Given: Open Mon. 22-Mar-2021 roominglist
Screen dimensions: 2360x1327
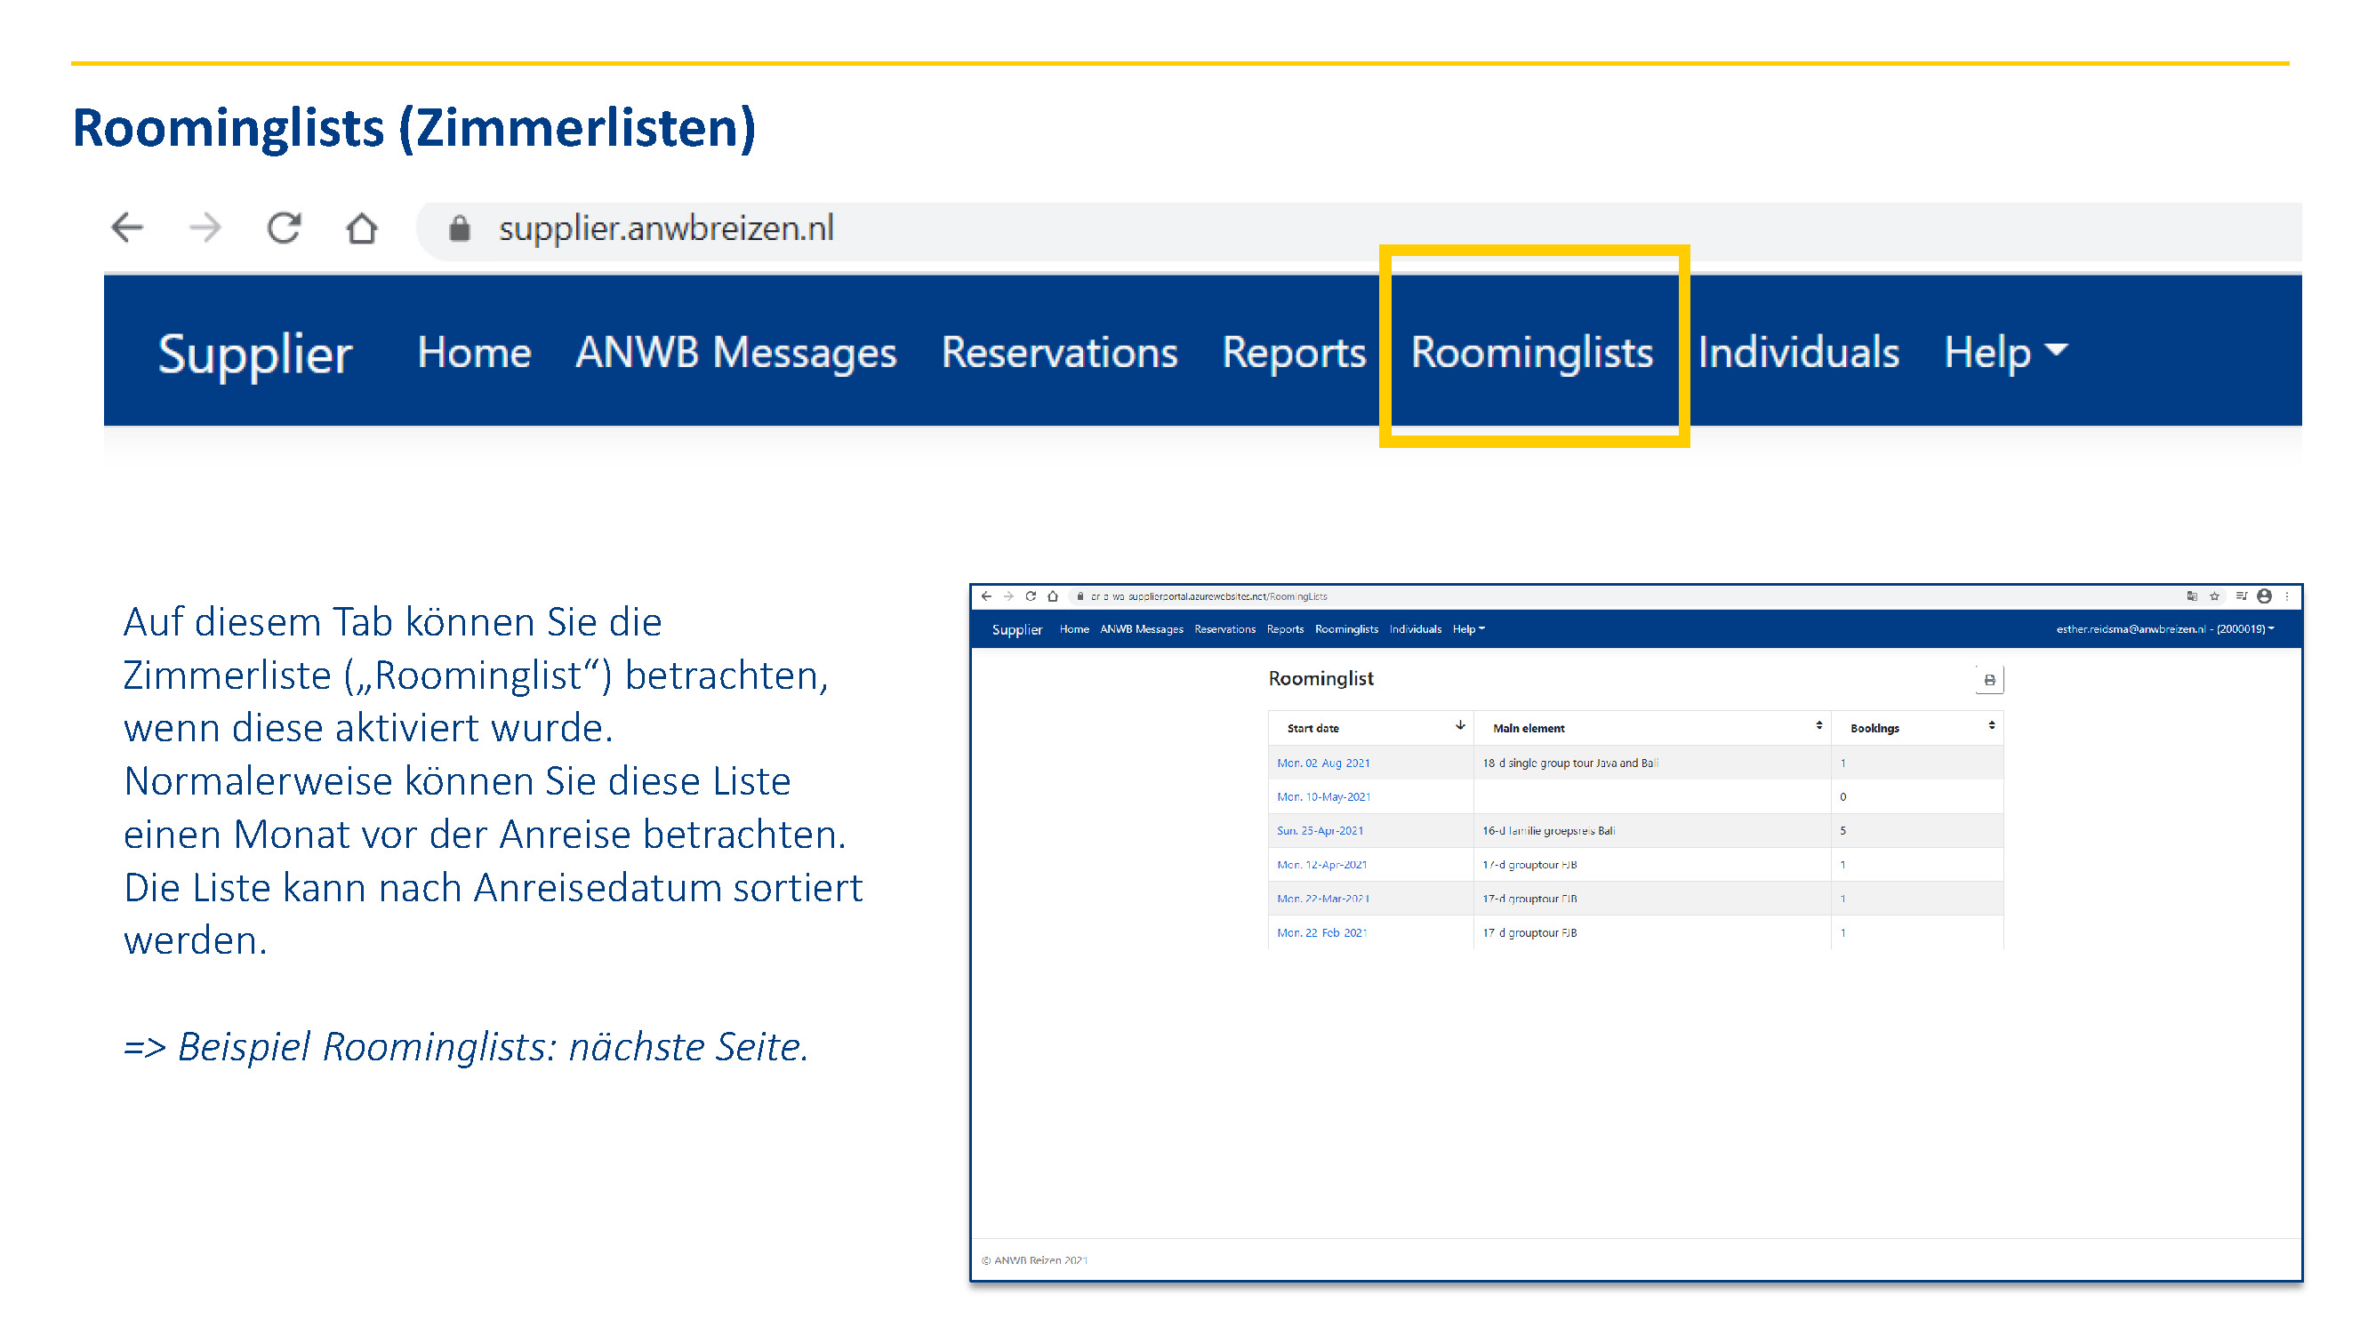Looking at the screenshot, I should click(1323, 899).
